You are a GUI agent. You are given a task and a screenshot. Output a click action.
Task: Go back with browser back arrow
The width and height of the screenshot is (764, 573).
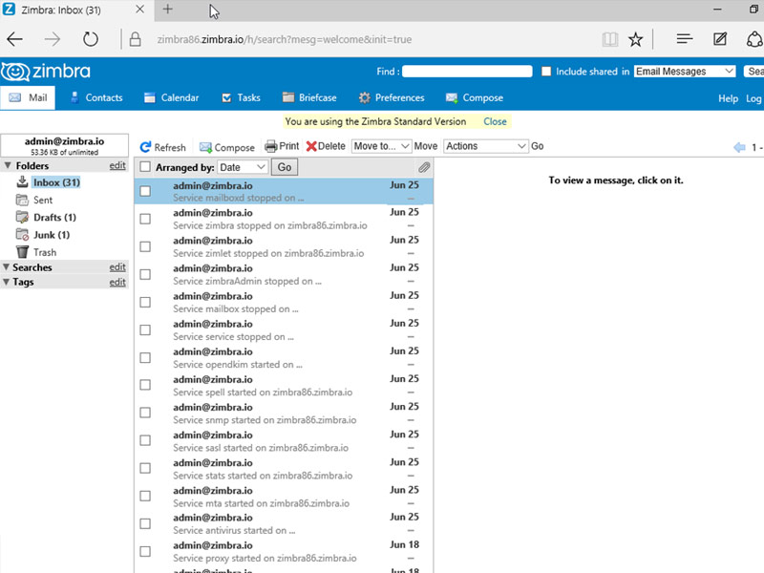pyautogui.click(x=14, y=39)
